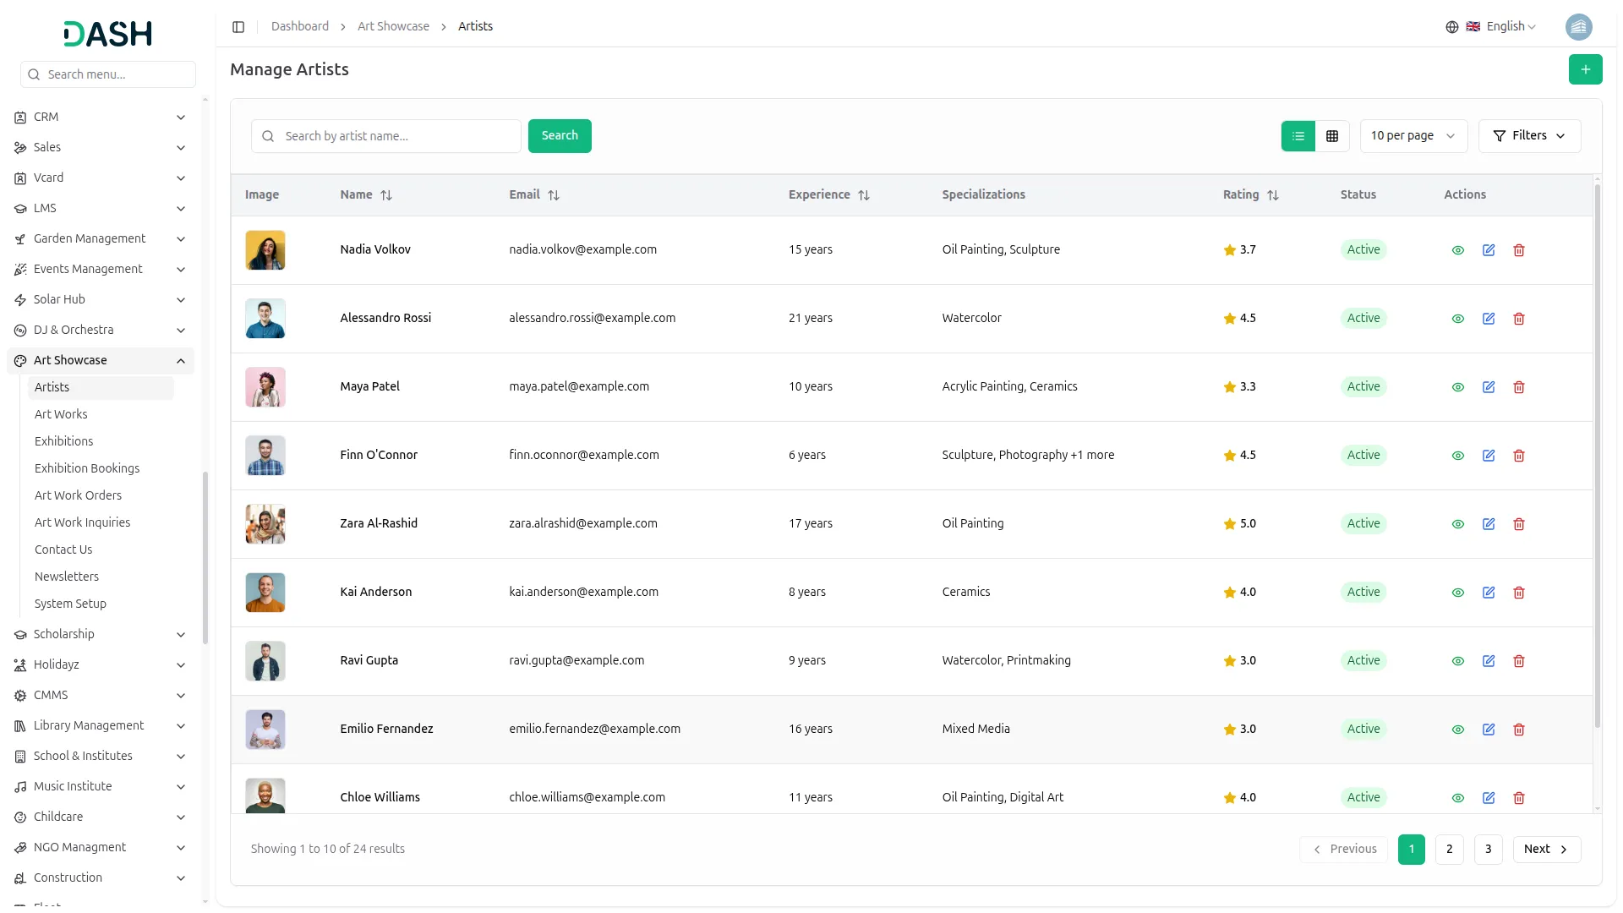1623x913 pixels.
Task: Click the green add artist plus button
Action: (1585, 69)
